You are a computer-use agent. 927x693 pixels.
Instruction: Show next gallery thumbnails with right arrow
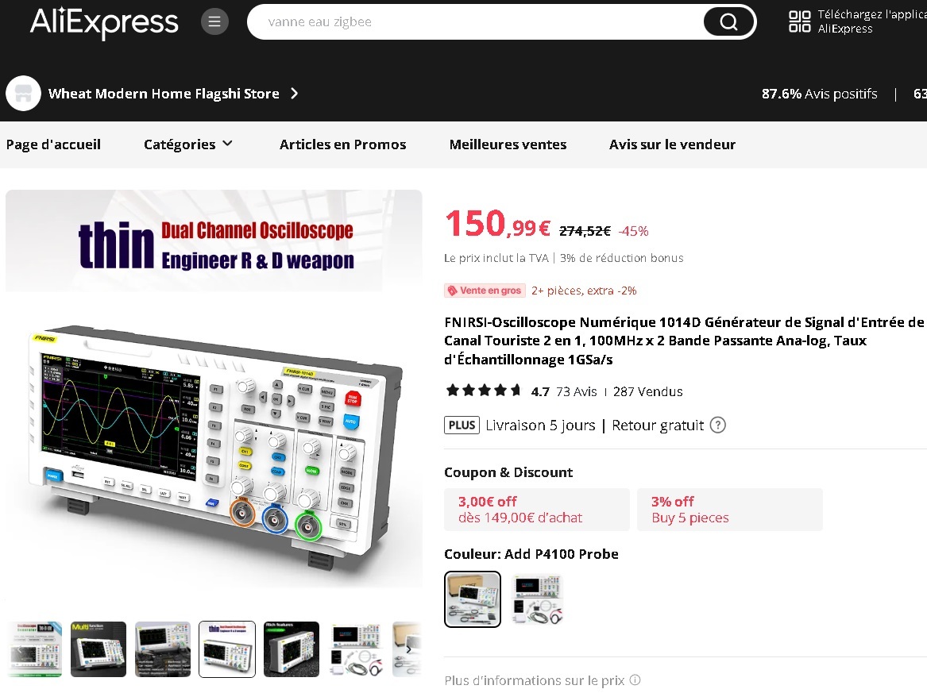coord(408,649)
